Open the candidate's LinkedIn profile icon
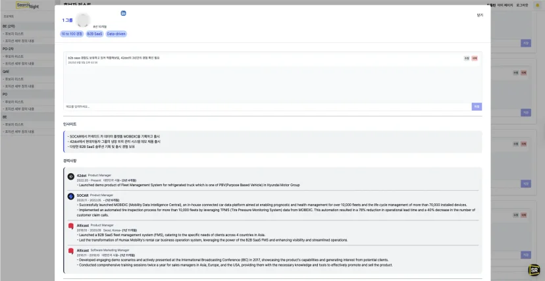The width and height of the screenshot is (545, 281). coord(123,13)
